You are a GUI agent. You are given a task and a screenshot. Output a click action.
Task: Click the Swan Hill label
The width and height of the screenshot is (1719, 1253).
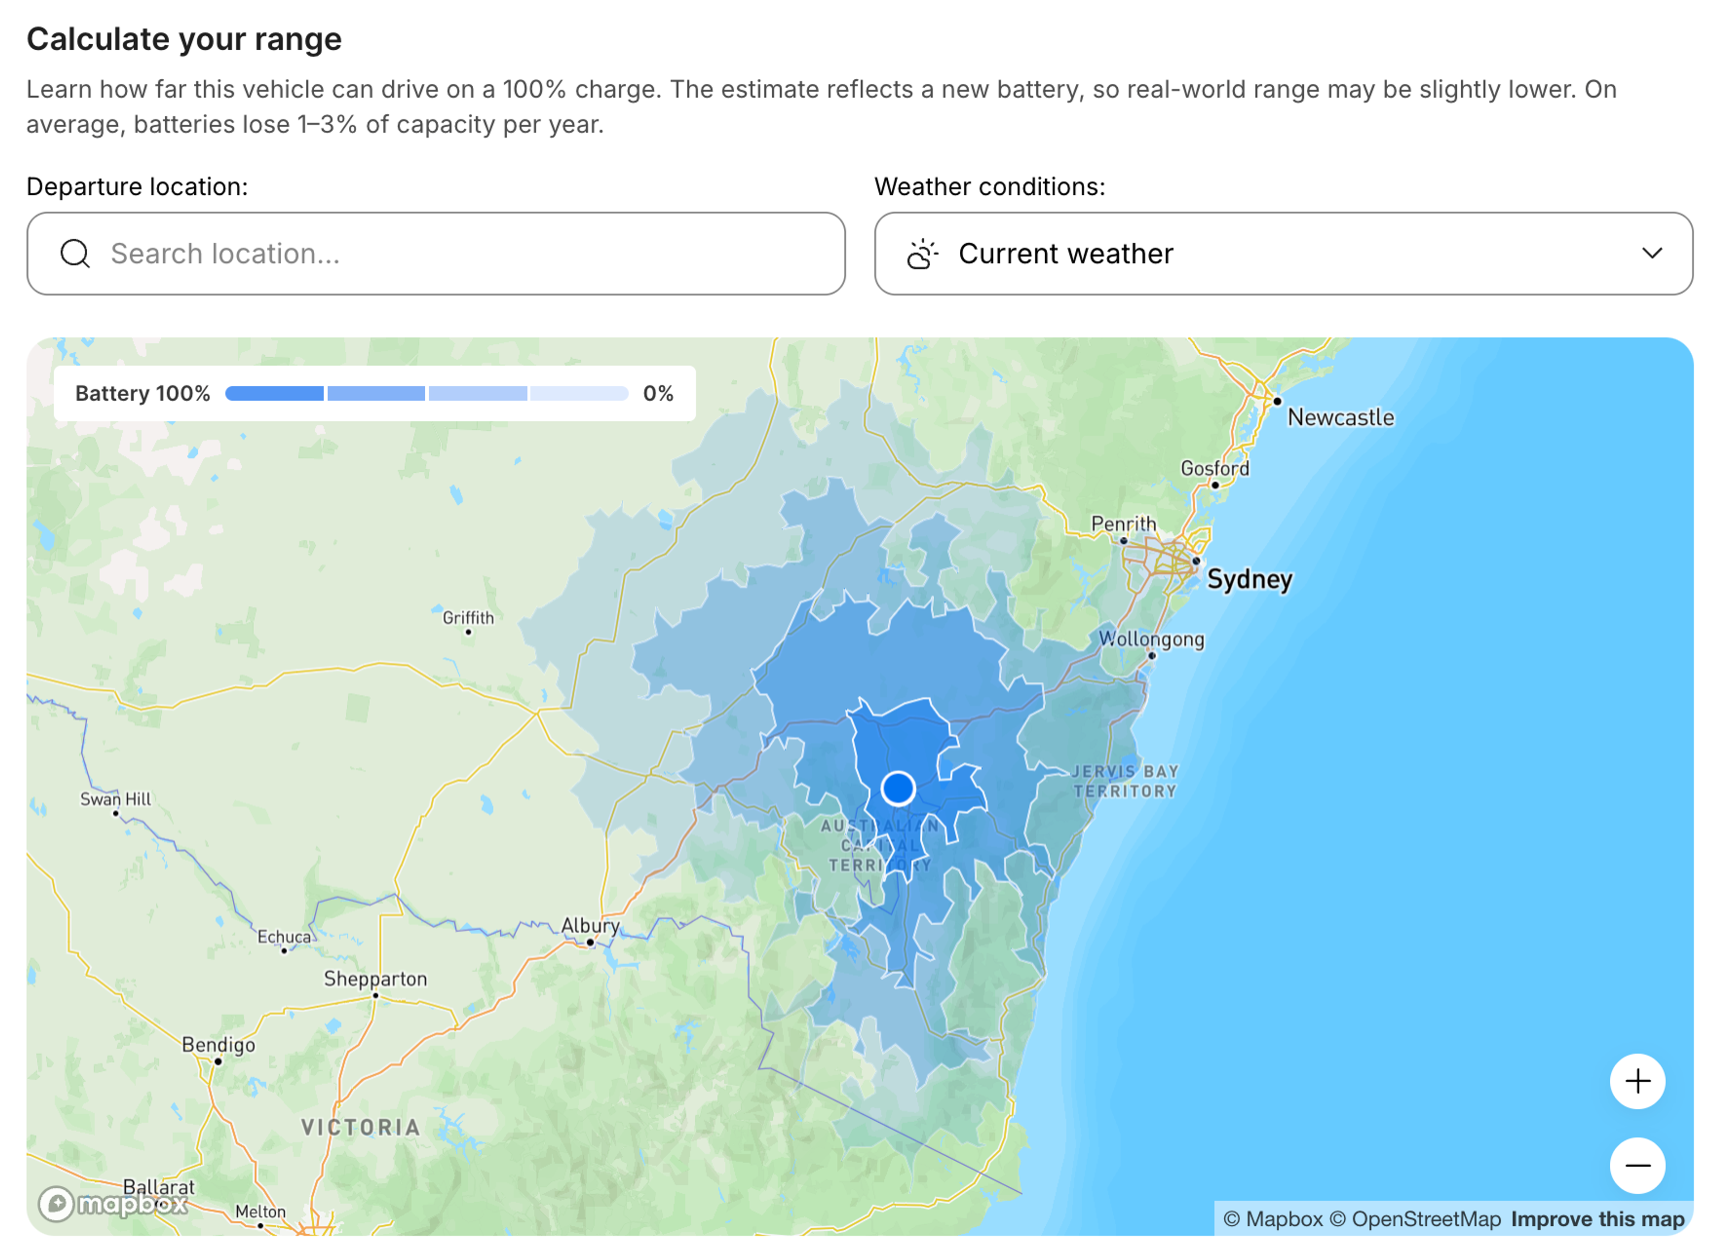(x=115, y=800)
